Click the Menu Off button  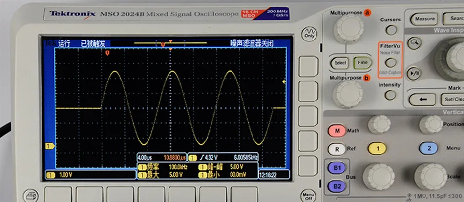click(308, 196)
